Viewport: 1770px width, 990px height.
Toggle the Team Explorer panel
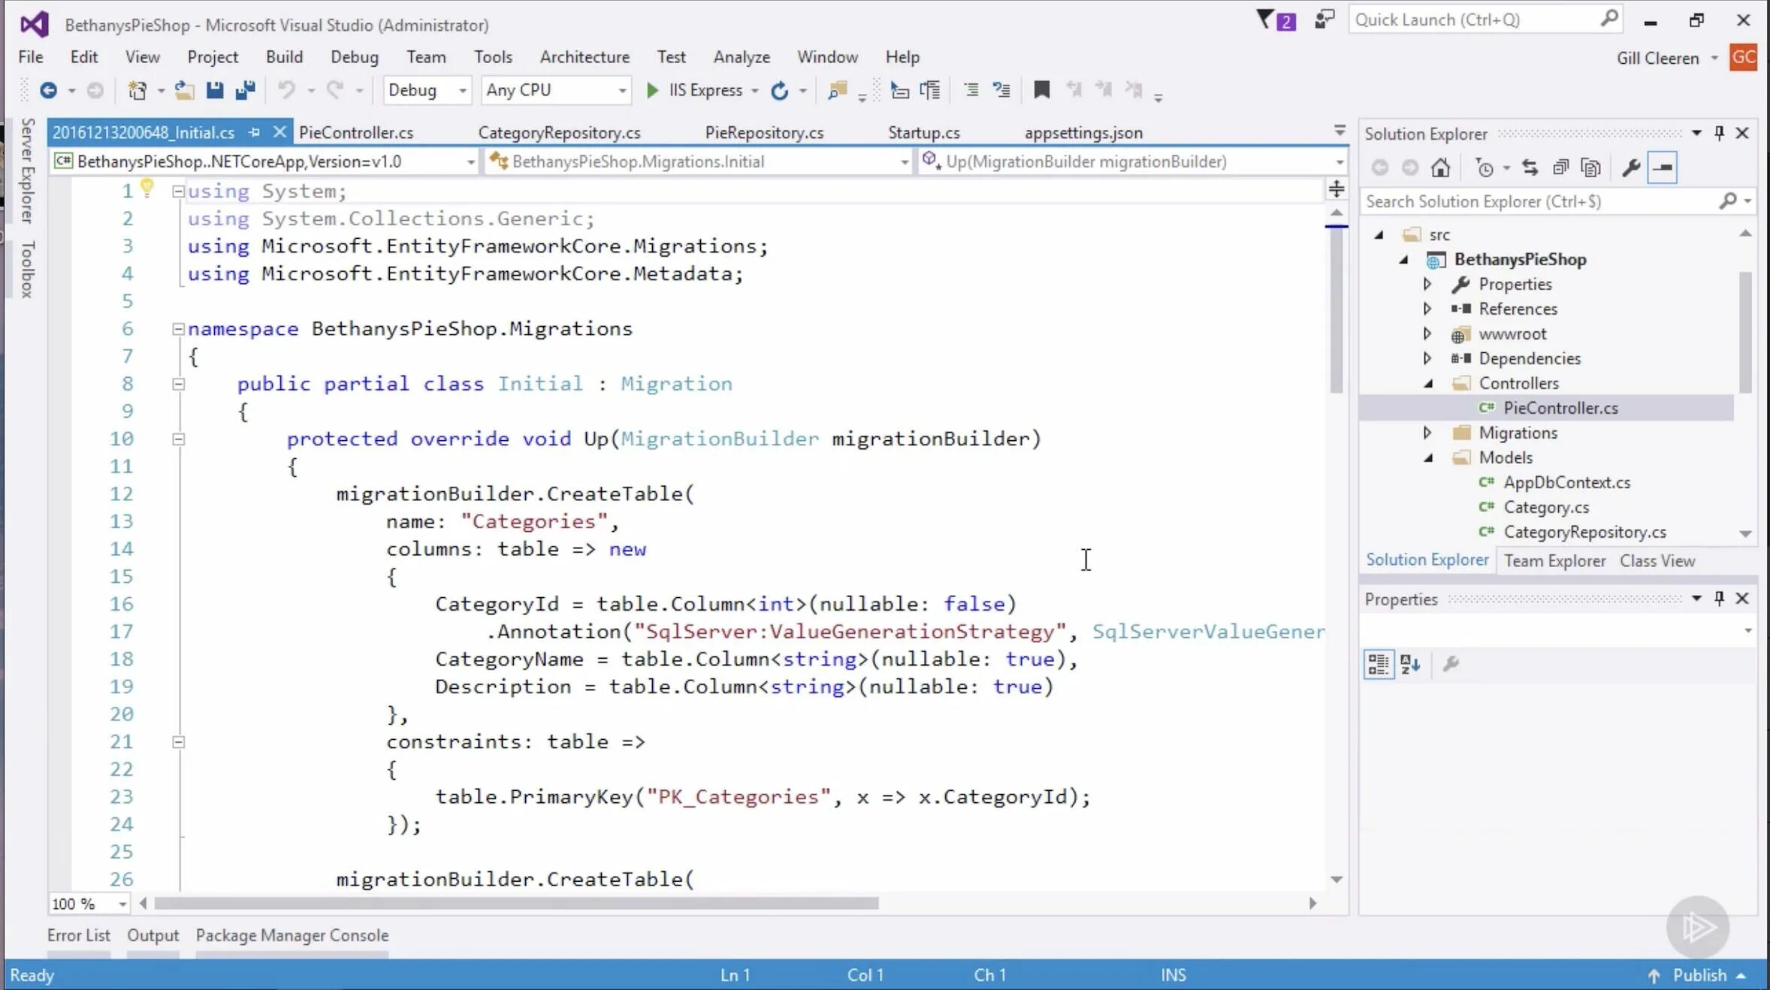coord(1555,560)
